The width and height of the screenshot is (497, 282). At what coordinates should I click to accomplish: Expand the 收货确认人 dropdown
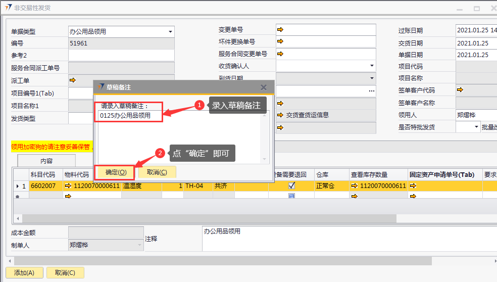coord(372,66)
